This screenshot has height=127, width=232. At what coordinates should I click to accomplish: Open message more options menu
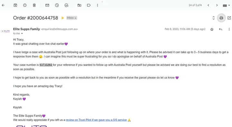click(x=229, y=29)
